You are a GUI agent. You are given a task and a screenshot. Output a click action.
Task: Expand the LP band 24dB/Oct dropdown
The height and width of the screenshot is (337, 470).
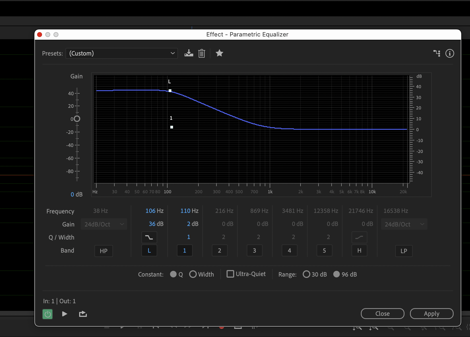(404, 224)
